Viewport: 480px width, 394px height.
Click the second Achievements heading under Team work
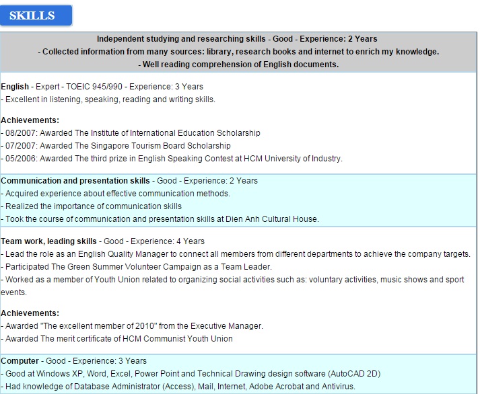pyautogui.click(x=30, y=313)
